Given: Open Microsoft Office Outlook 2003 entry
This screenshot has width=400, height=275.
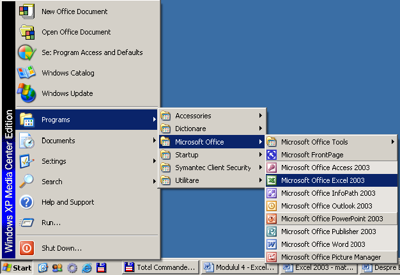Looking at the screenshot, I should [x=332, y=206].
